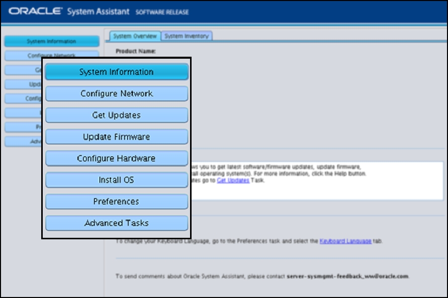Click the small blurred Configure Network sidebar button

[x=52, y=55]
